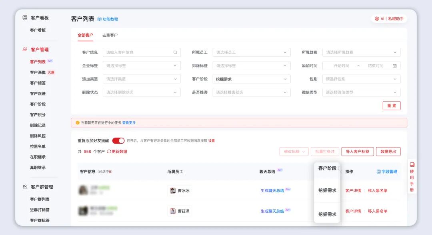Disable the 重复添加好友提醒 toggle switch

tap(118, 140)
